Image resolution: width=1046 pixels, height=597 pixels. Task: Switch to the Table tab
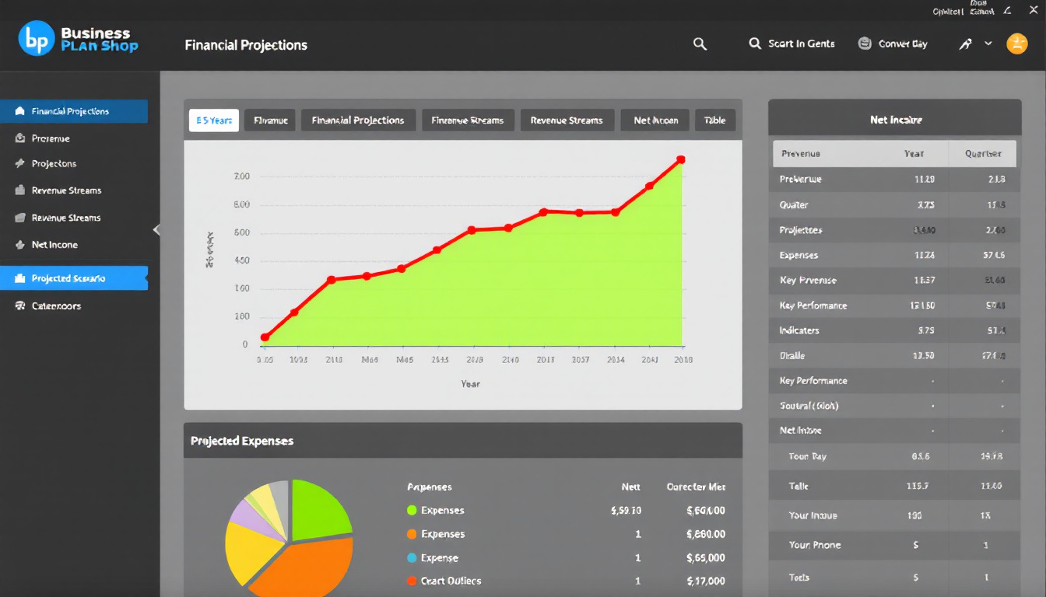tap(714, 120)
